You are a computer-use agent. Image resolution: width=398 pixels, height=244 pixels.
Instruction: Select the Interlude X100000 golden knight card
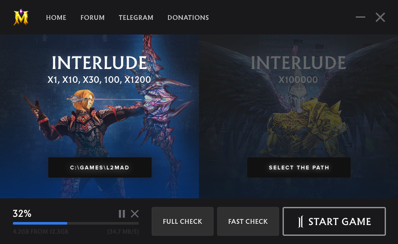coord(298,116)
